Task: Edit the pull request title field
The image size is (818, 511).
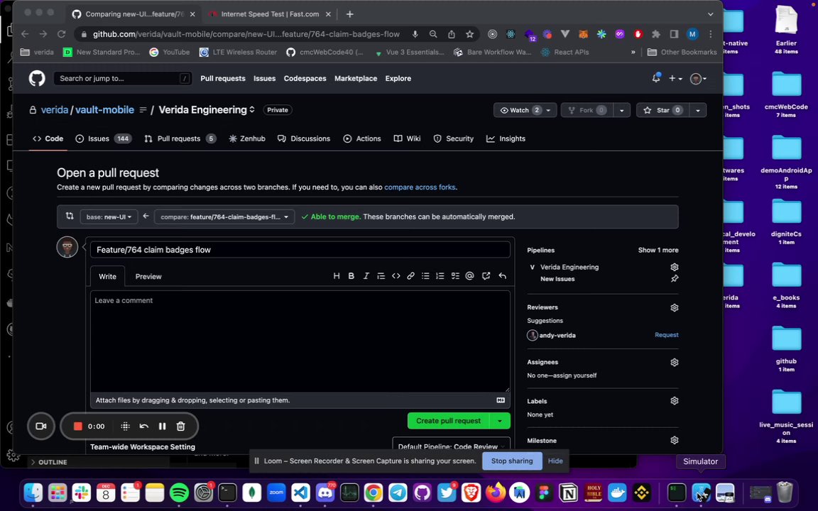Action: [x=300, y=250]
